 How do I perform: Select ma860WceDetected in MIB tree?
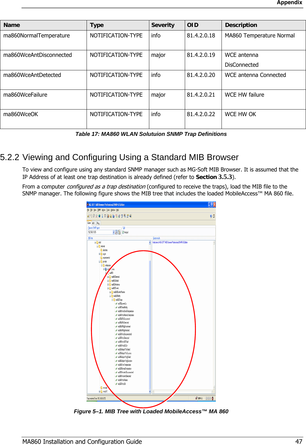click(x=124, y=338)
